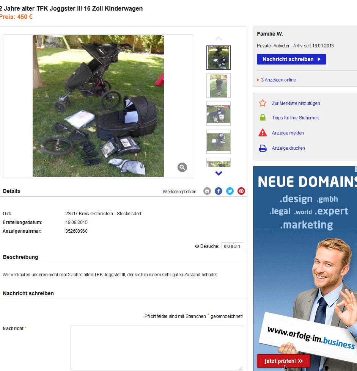357x371 pixels.
Task: Click the description text about TFK Joggster III
Action: [110, 275]
